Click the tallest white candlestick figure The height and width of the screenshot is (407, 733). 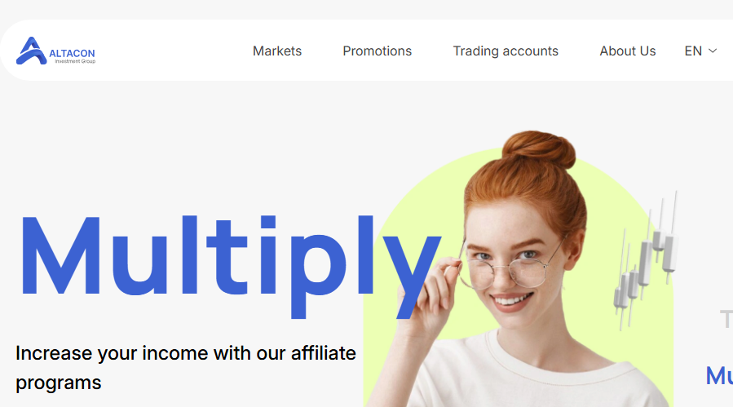pyautogui.click(x=671, y=237)
